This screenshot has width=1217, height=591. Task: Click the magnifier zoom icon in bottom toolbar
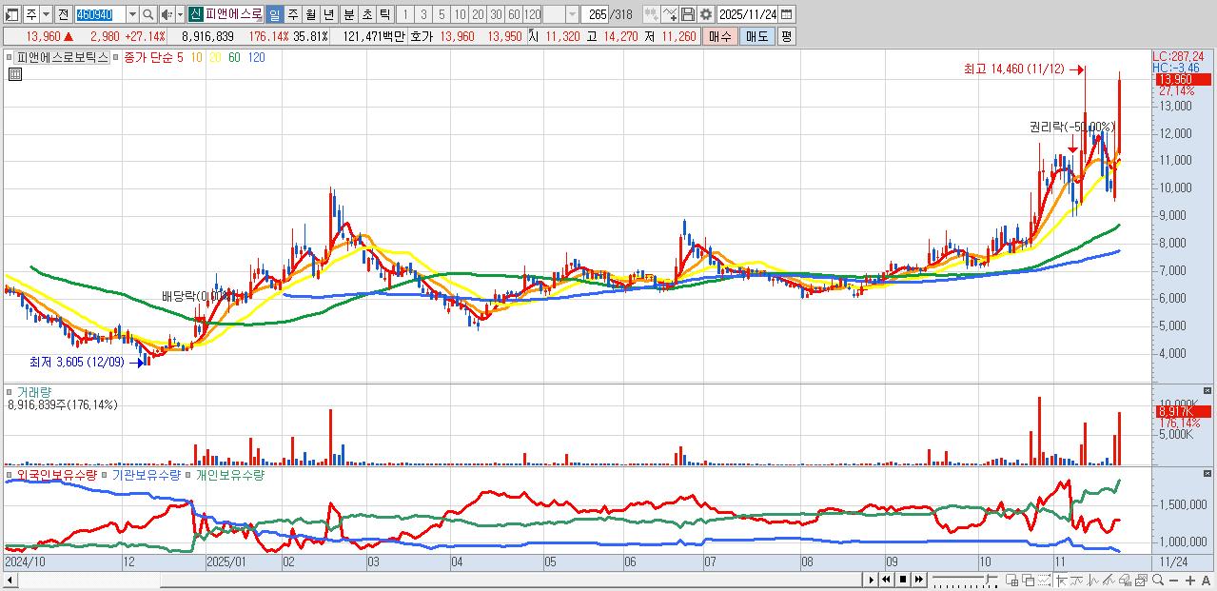point(1157,580)
